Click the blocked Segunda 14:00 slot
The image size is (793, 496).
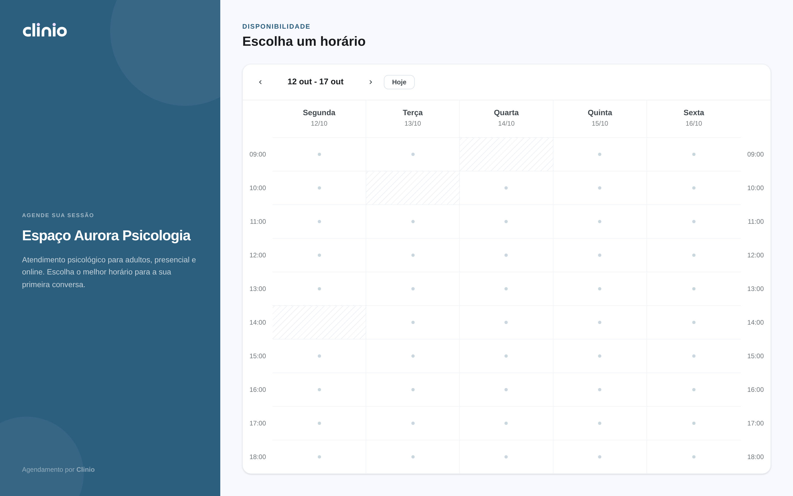(319, 322)
